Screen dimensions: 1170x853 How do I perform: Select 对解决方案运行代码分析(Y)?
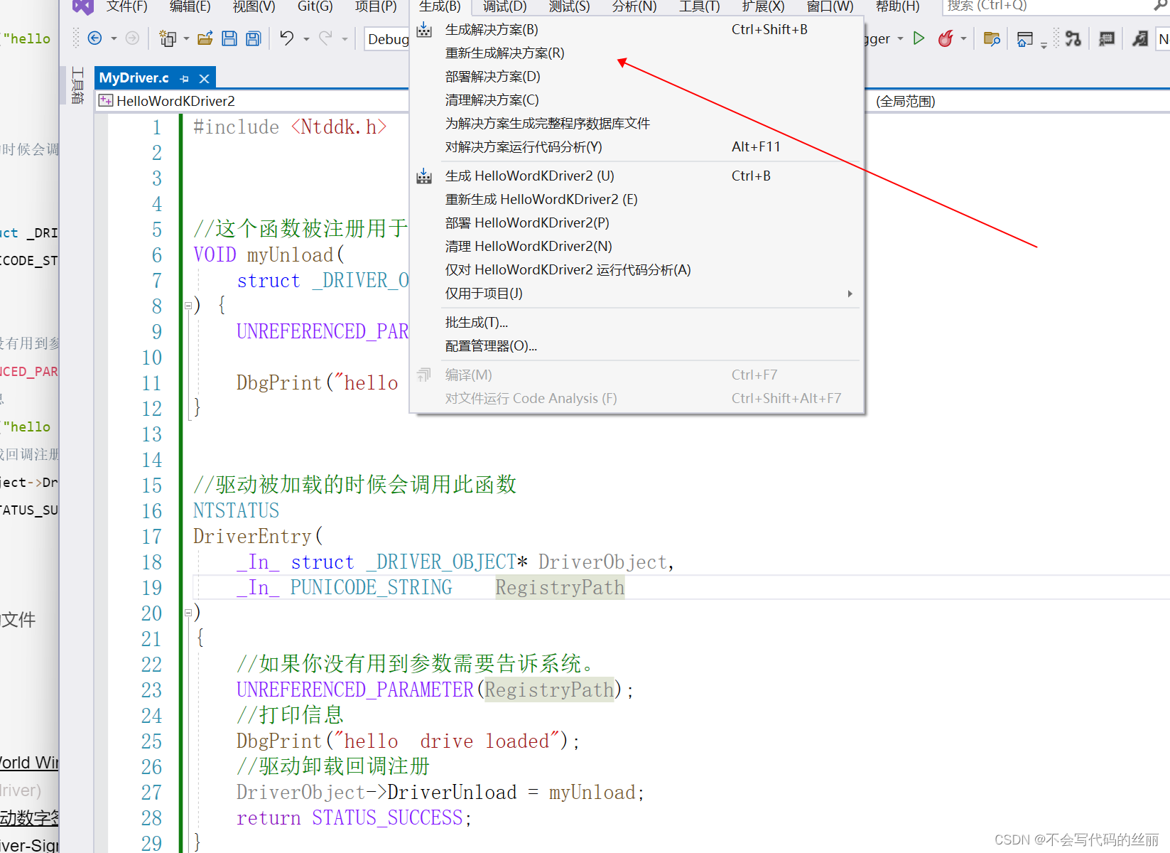637,147
